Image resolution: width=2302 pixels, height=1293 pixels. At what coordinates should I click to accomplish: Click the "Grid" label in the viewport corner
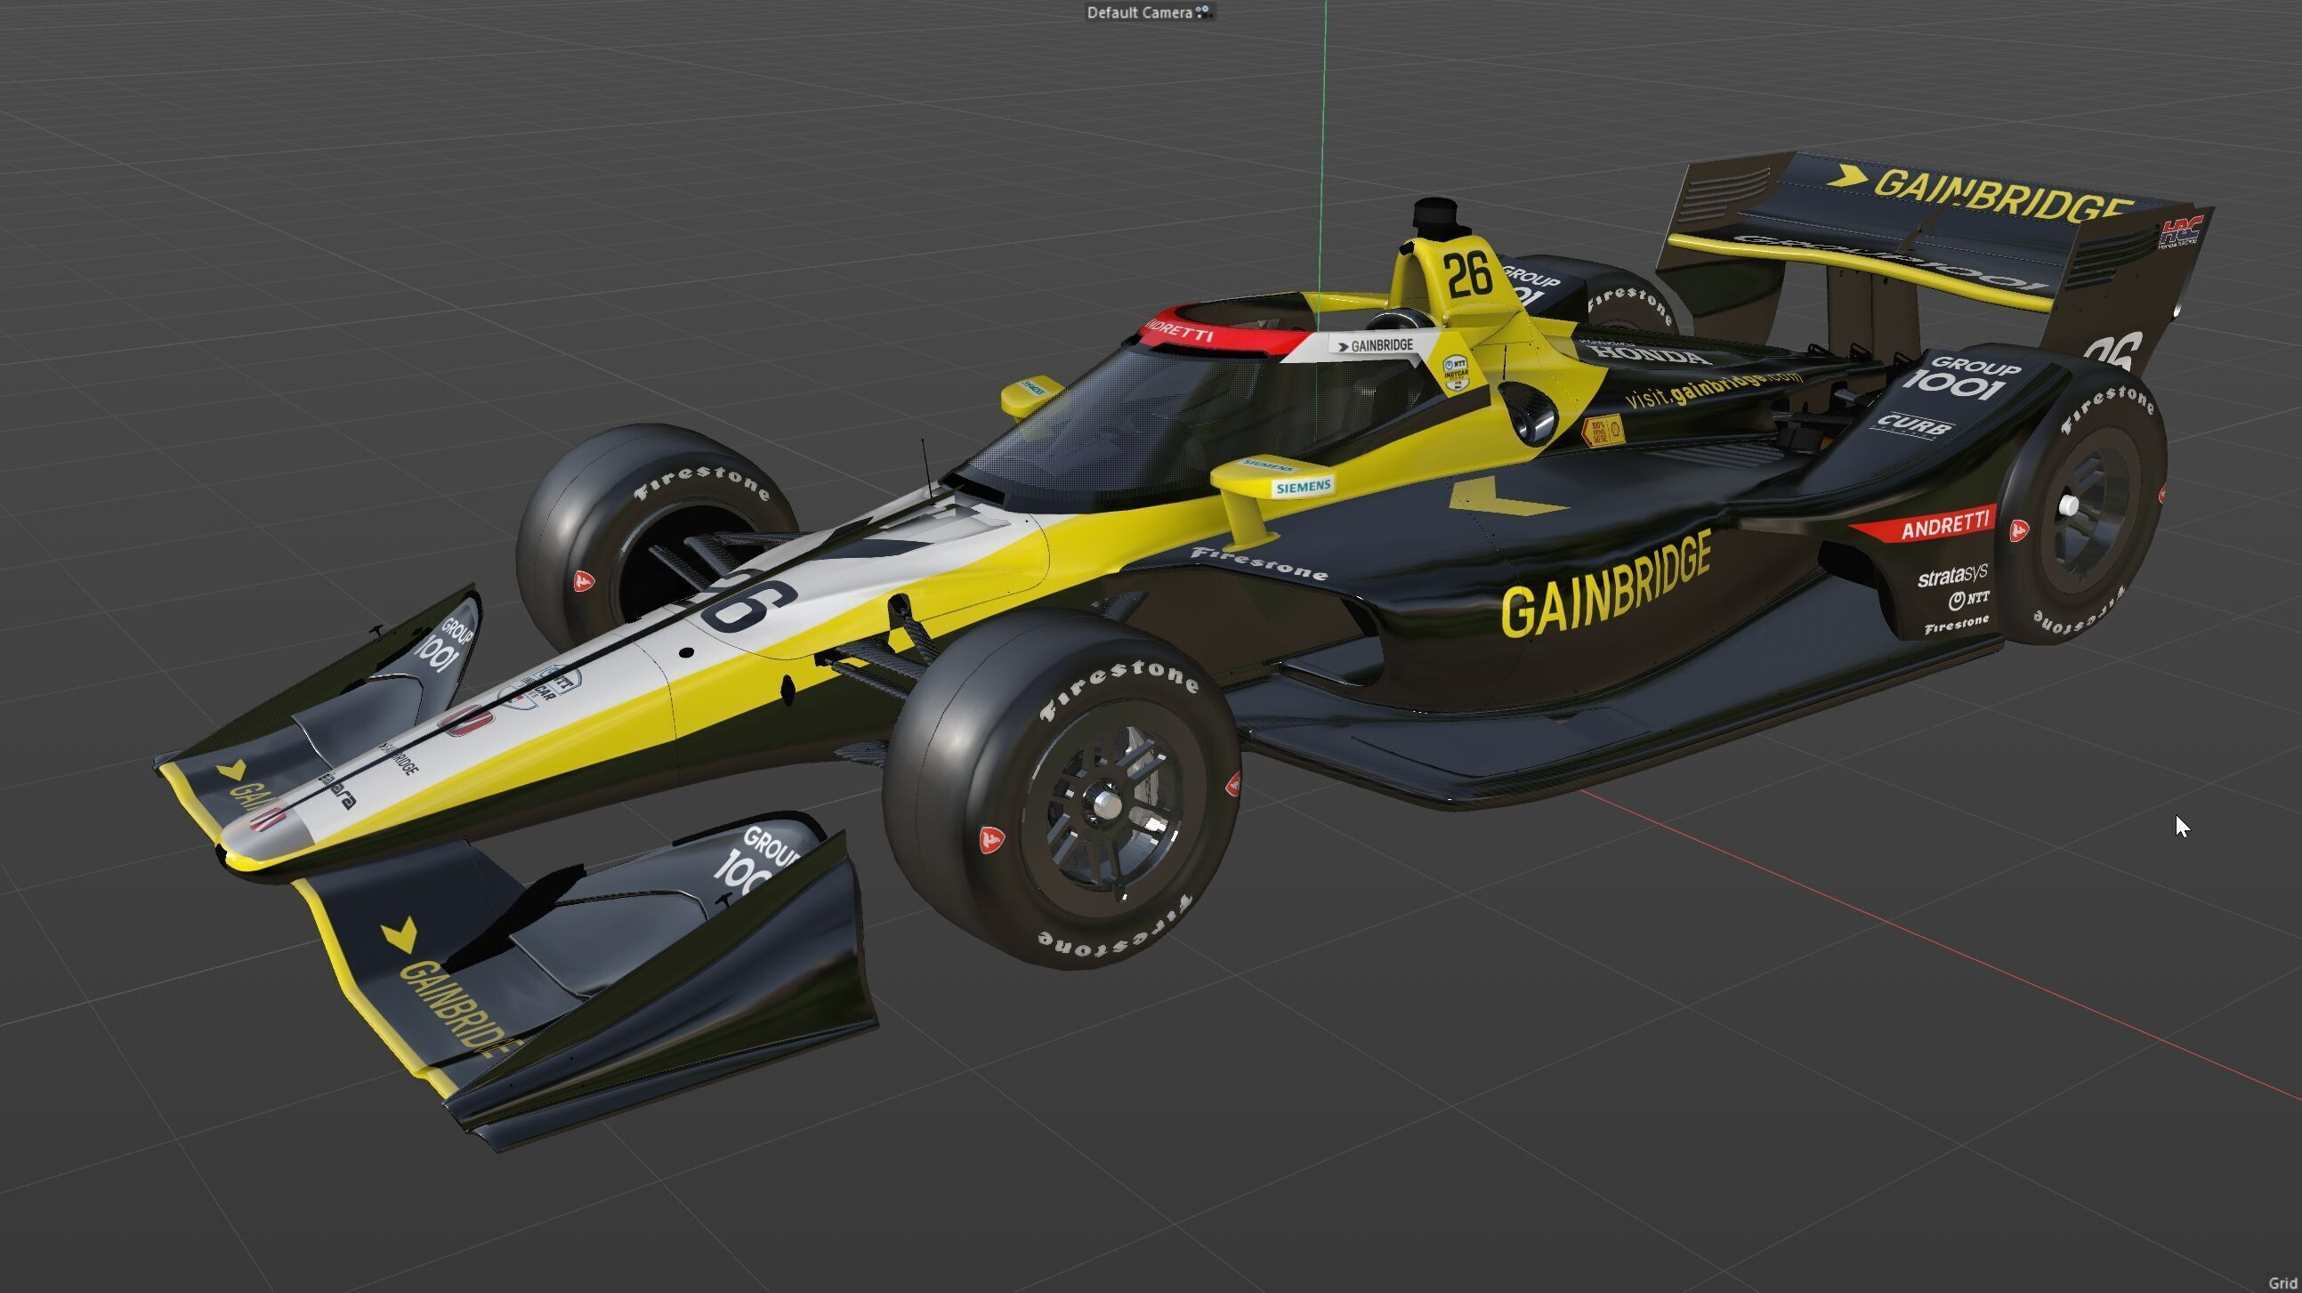coord(2284,1283)
